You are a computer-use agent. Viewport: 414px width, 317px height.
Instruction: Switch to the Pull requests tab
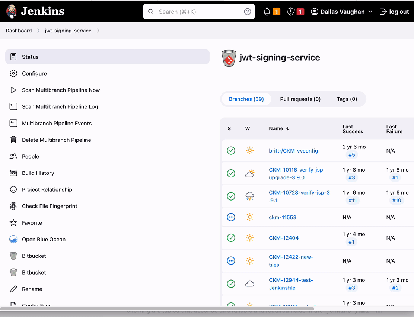point(300,99)
